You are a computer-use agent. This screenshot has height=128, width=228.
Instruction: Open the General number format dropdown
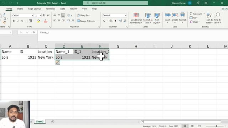(126, 15)
